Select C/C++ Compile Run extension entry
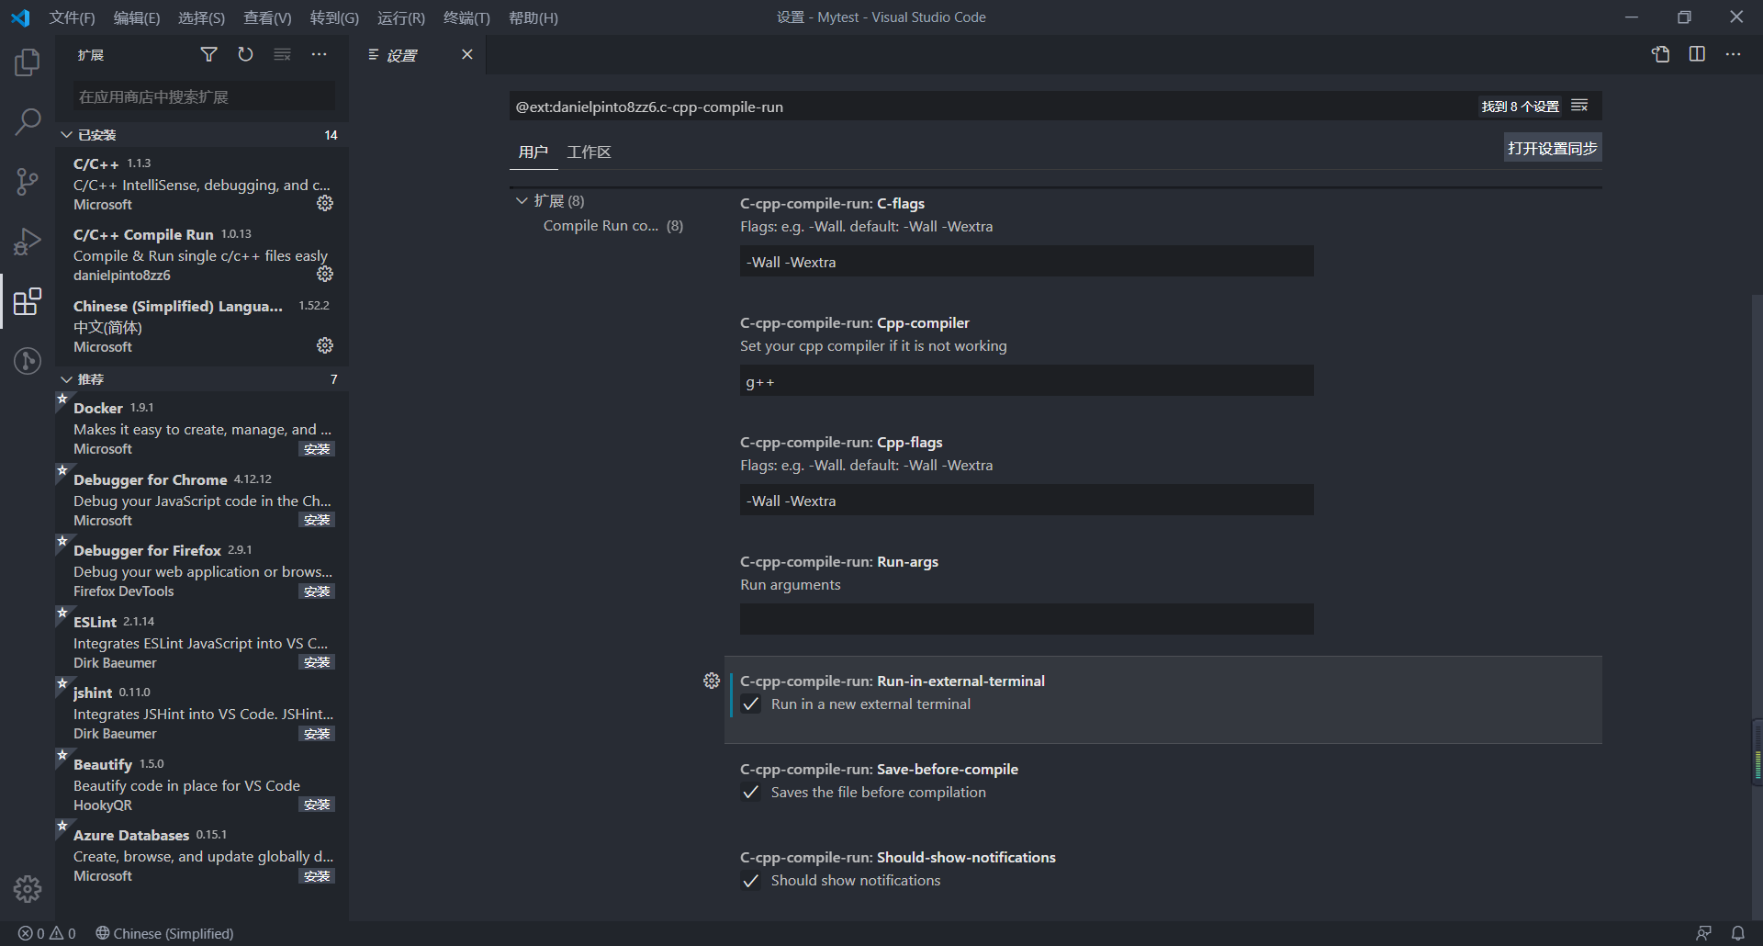Image resolution: width=1763 pixels, height=946 pixels. [x=202, y=254]
